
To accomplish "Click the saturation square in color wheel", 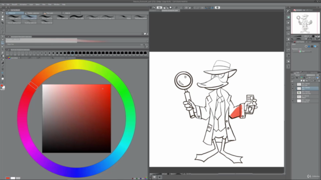I will pos(77,118).
